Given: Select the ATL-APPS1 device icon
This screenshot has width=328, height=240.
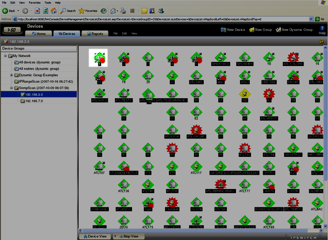Looking at the screenshot, I should pos(269,112).
